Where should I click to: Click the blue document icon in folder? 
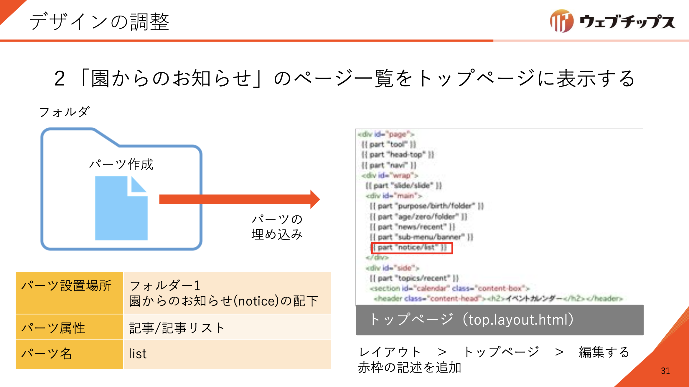121,208
